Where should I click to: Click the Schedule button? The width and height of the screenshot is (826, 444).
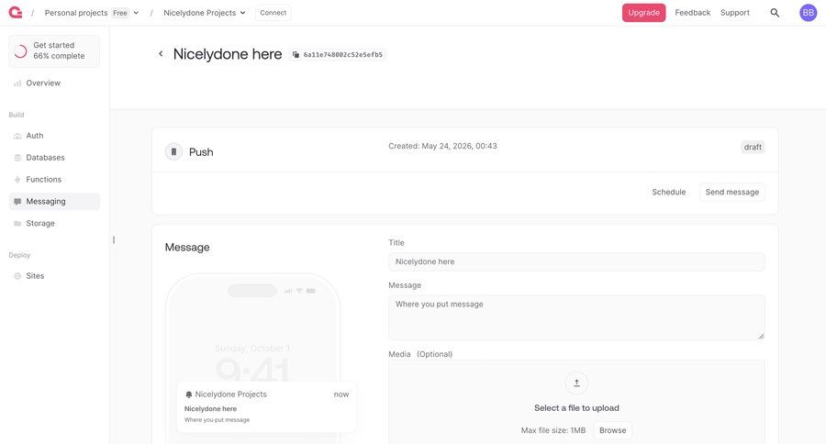click(x=668, y=193)
